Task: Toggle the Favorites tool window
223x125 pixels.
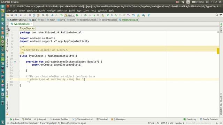Action: point(7,108)
